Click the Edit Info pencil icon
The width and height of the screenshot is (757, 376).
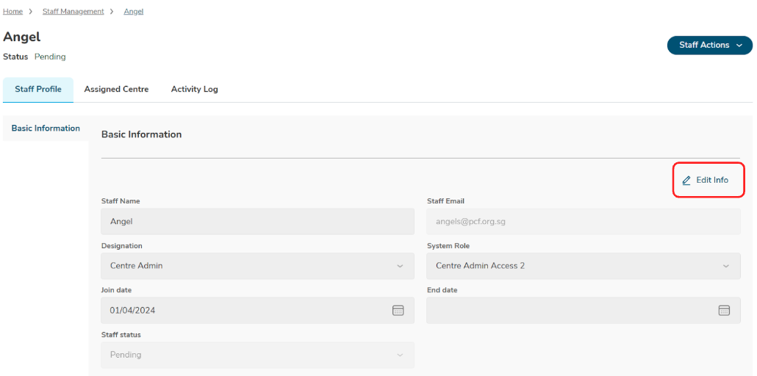686,181
